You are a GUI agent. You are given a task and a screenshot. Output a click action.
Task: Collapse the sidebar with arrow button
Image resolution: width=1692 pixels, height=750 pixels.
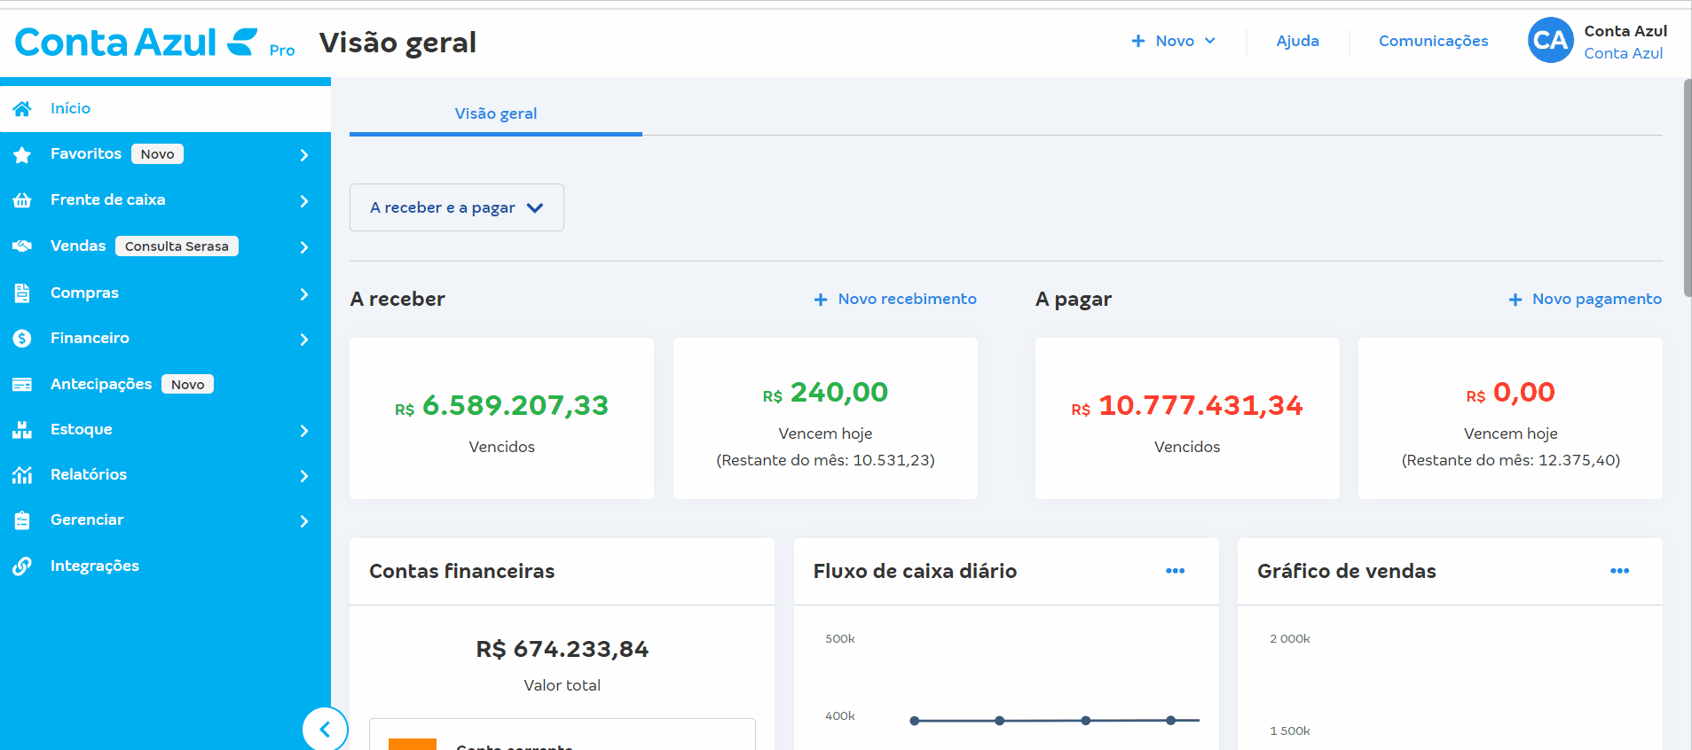pos(324,729)
